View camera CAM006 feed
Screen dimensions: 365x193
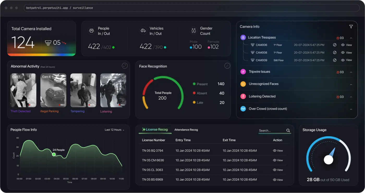pos(346,45)
